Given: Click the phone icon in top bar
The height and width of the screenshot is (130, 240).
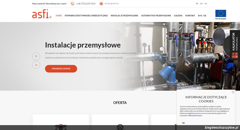Looking at the screenshot, I should coord(73,4).
